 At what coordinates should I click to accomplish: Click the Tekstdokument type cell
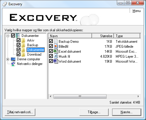click(126, 42)
